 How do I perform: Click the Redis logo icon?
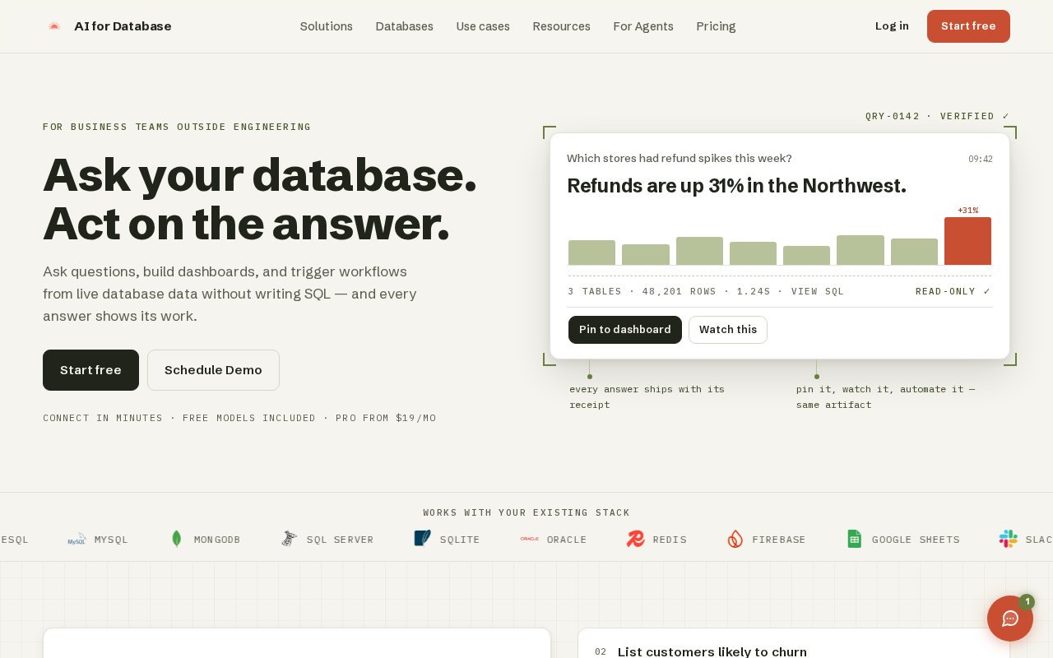coord(636,540)
